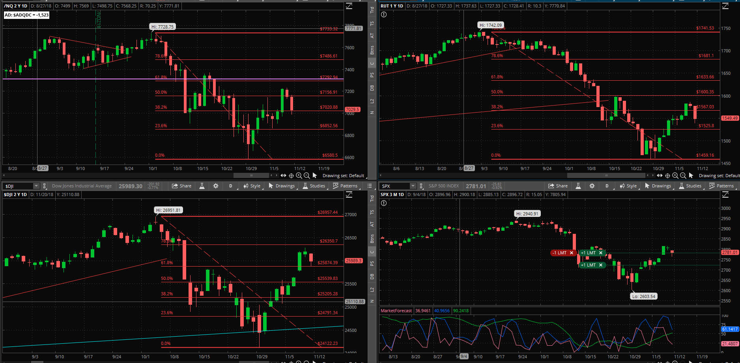This screenshot has height=363, width=740.
Task: Click the expand time axis icon on RUT chart
Action: pyautogui.click(x=660, y=176)
